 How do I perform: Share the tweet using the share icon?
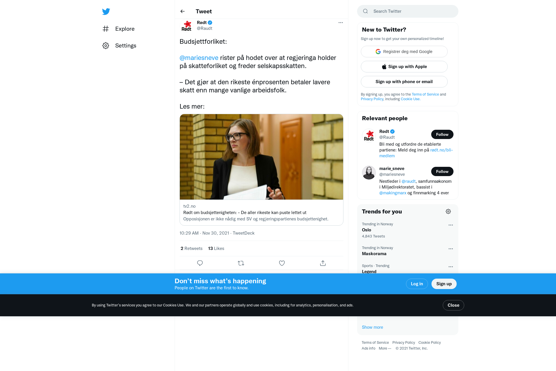point(323,263)
